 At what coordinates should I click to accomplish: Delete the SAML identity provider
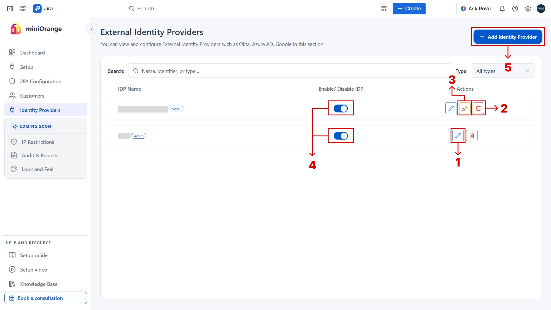point(478,108)
